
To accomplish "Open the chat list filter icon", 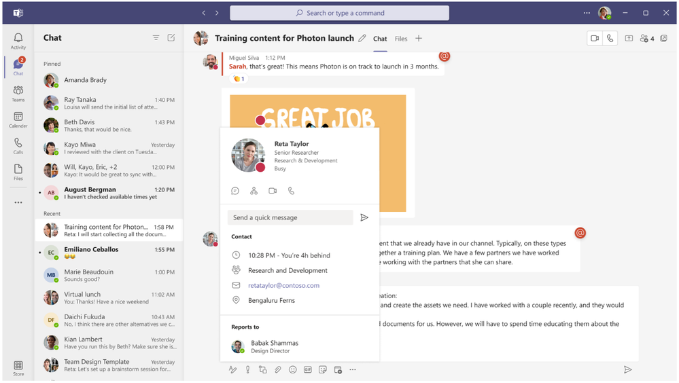I will tap(156, 37).
